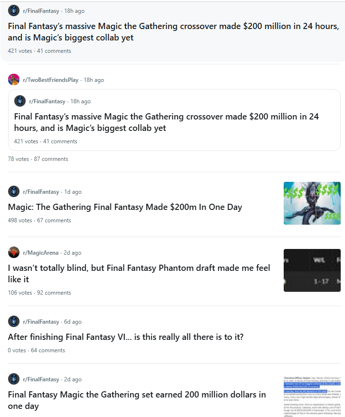
Task: Visit the r/TwoBestFriendsPlay subreddit link
Action: [51, 80]
